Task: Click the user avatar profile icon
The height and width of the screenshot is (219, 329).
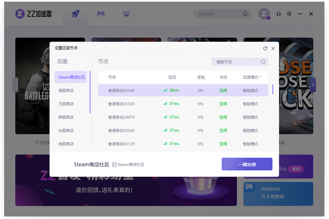Action: (x=264, y=14)
